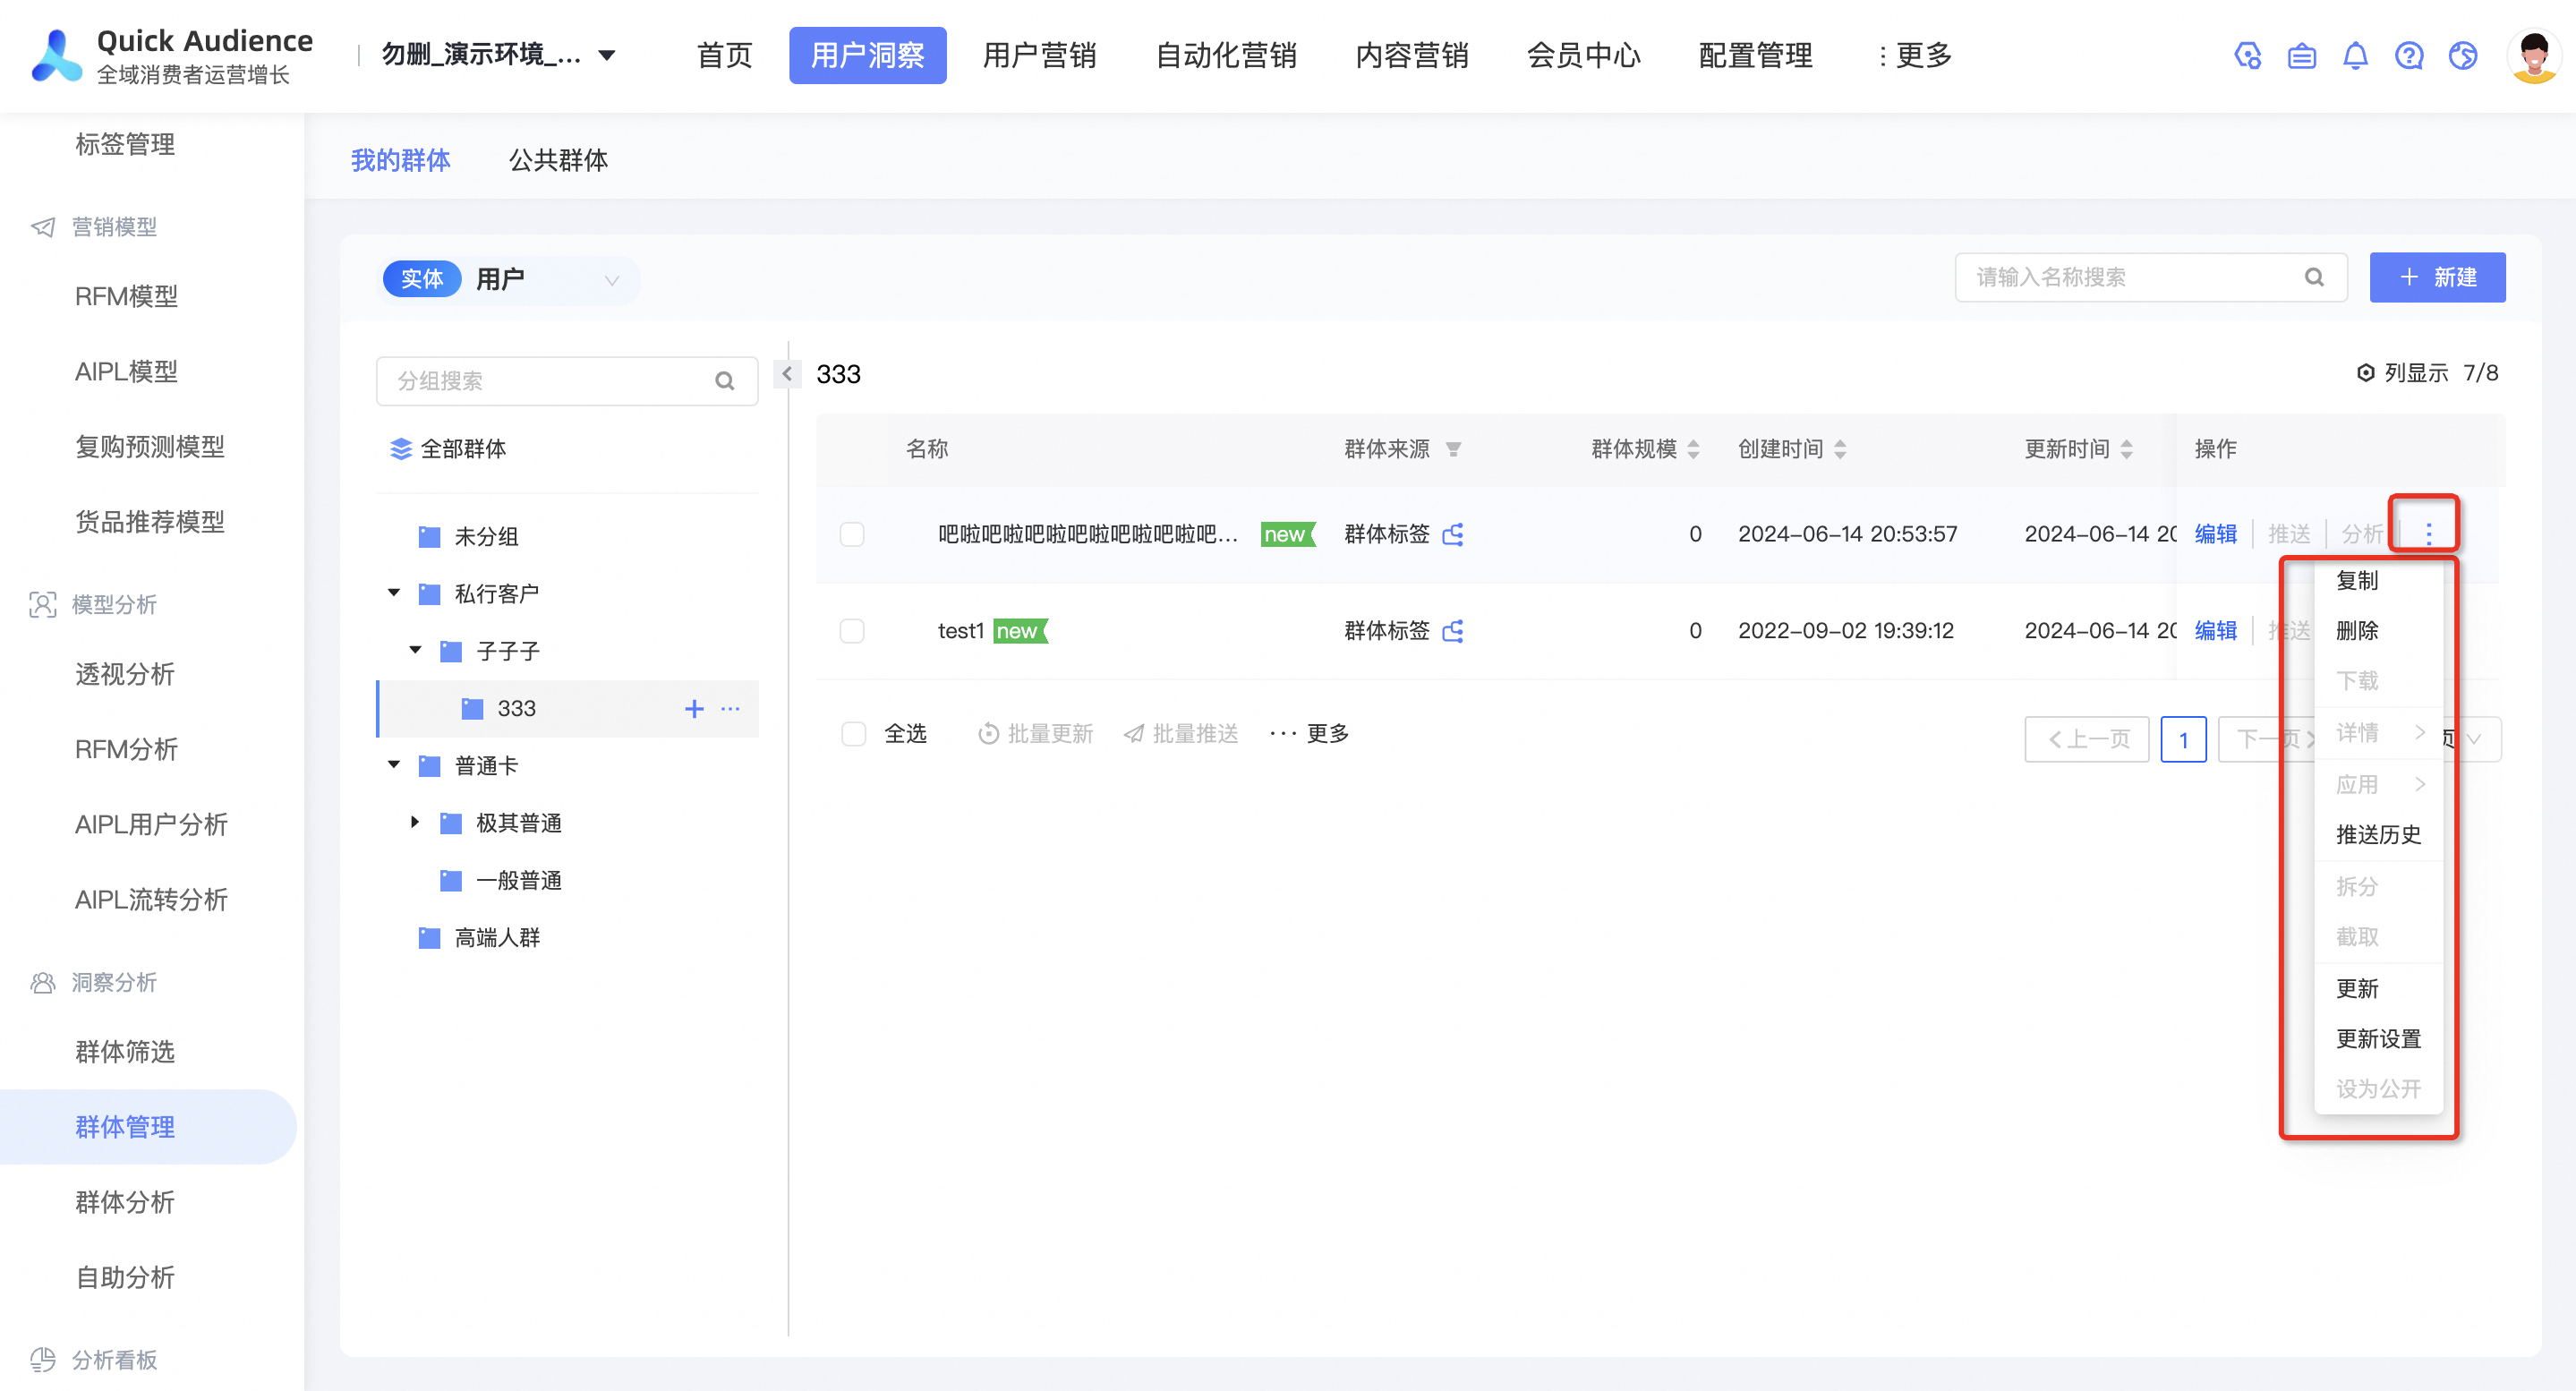Open the help question mark icon

(x=2409, y=56)
